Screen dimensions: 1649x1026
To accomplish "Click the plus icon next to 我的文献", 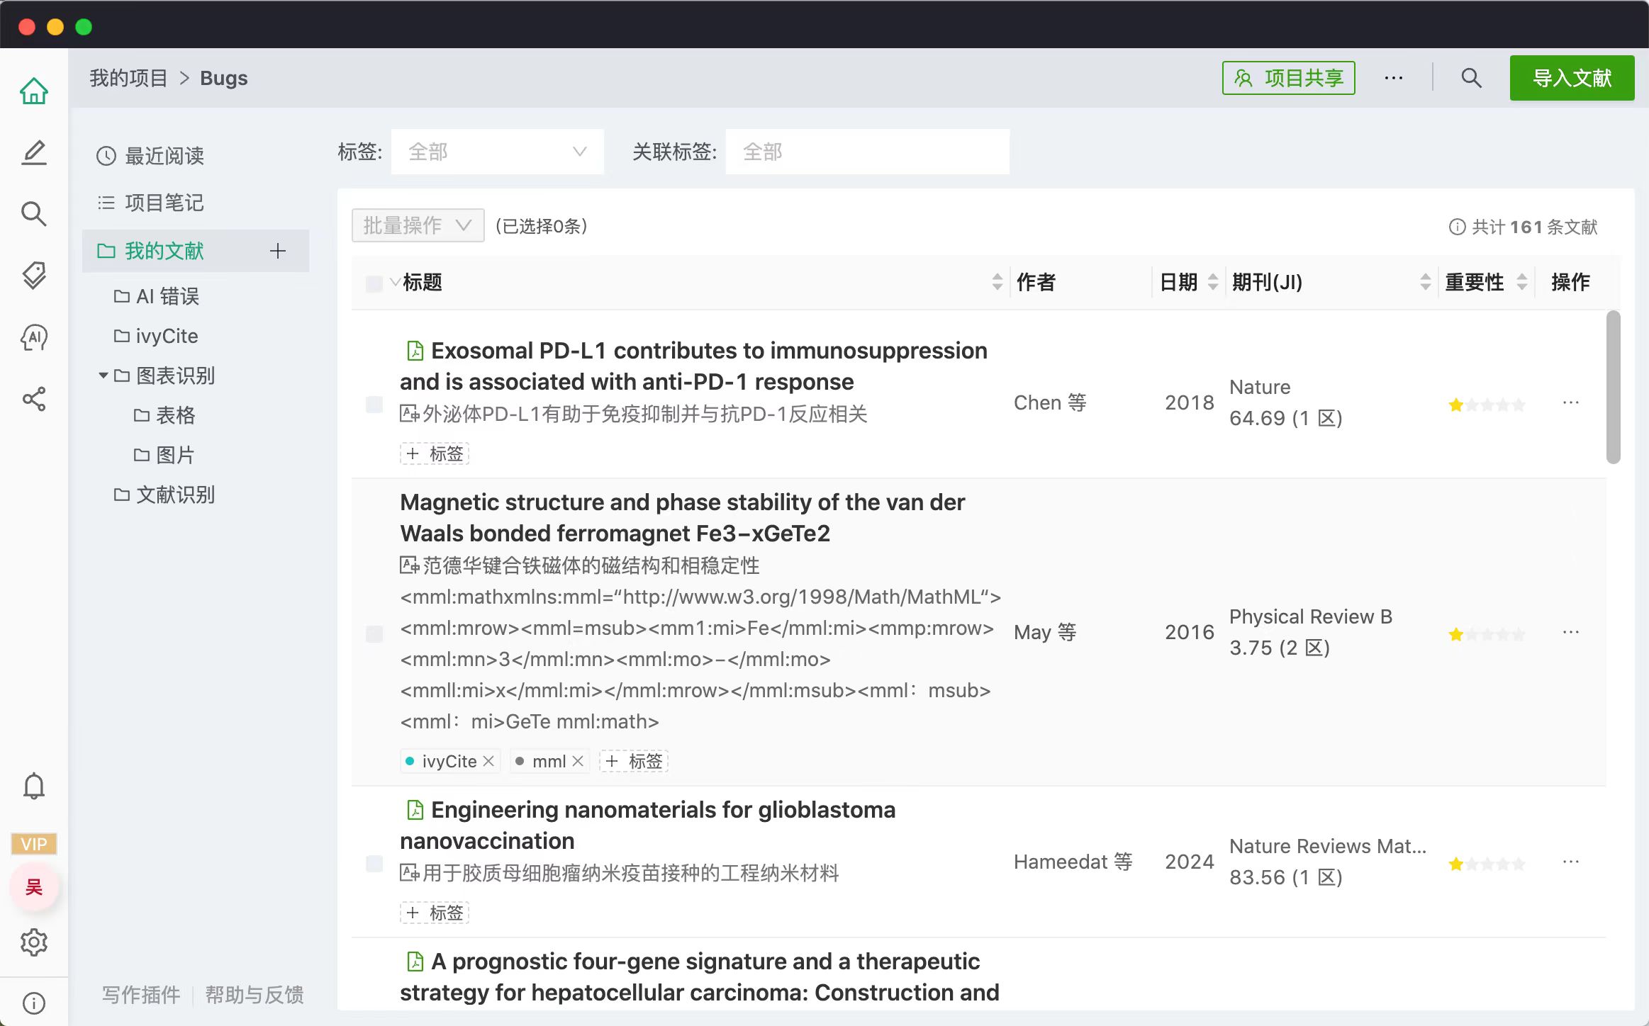I will click(278, 251).
